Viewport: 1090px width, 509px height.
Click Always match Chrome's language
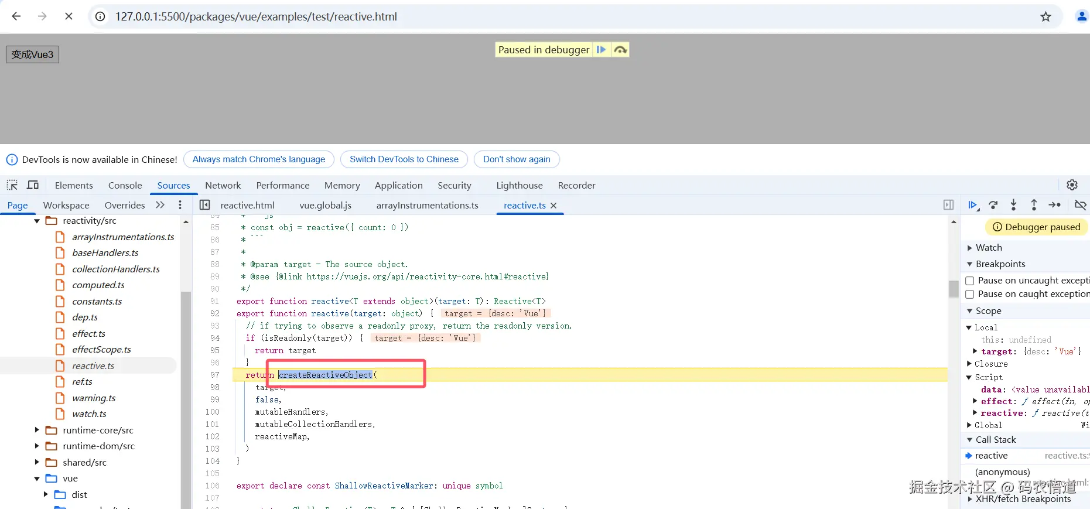[x=259, y=159]
